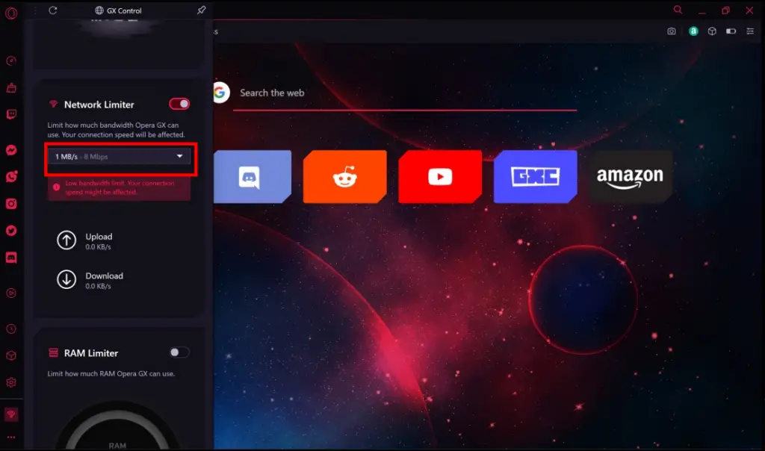Reload the GX Control panel
This screenshot has height=451, width=765.
53,10
